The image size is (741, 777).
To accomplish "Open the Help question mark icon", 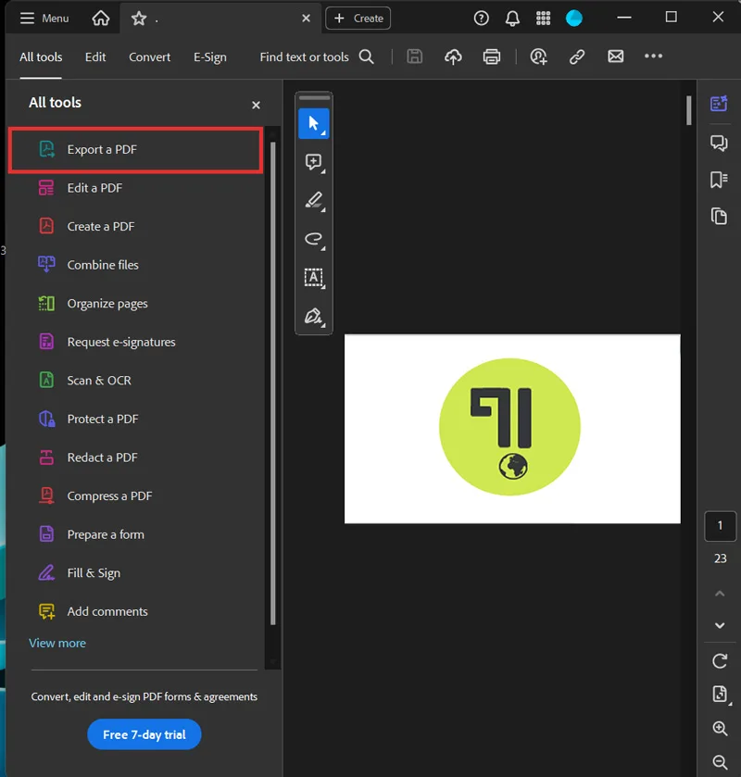I will (481, 19).
